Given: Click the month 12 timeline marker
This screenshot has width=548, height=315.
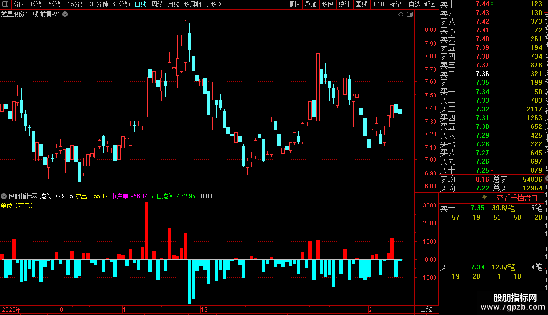Looking at the screenshot, I should point(204,309).
